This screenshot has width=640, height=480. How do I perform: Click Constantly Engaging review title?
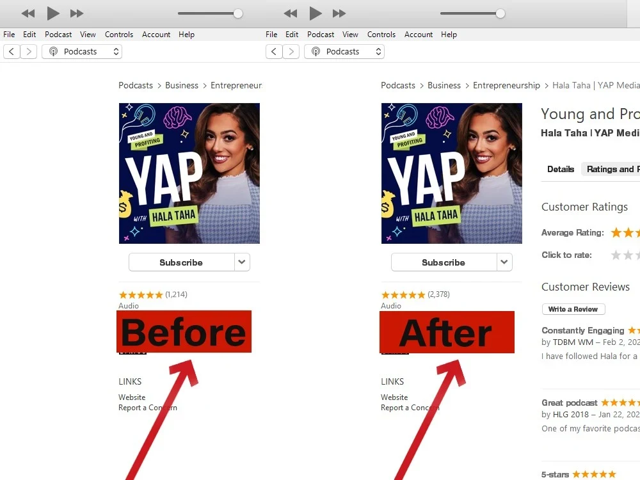coord(583,331)
